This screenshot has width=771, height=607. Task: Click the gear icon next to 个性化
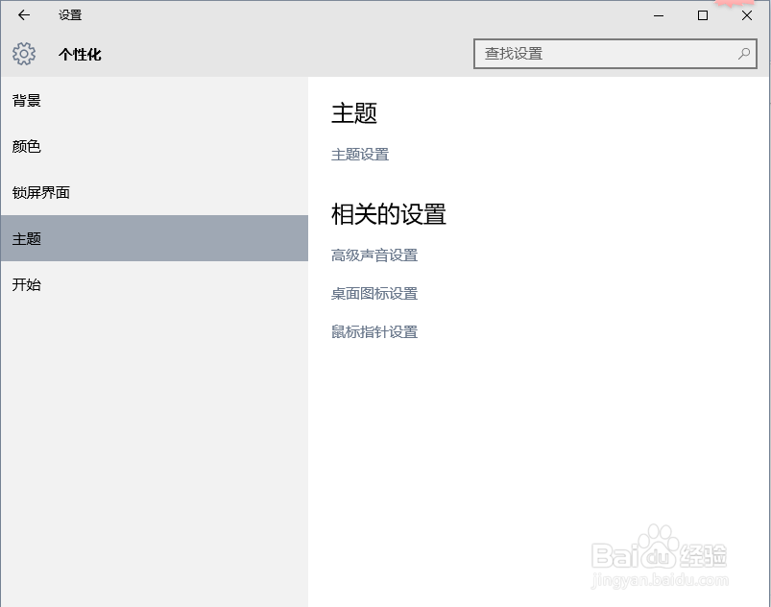[x=24, y=55]
